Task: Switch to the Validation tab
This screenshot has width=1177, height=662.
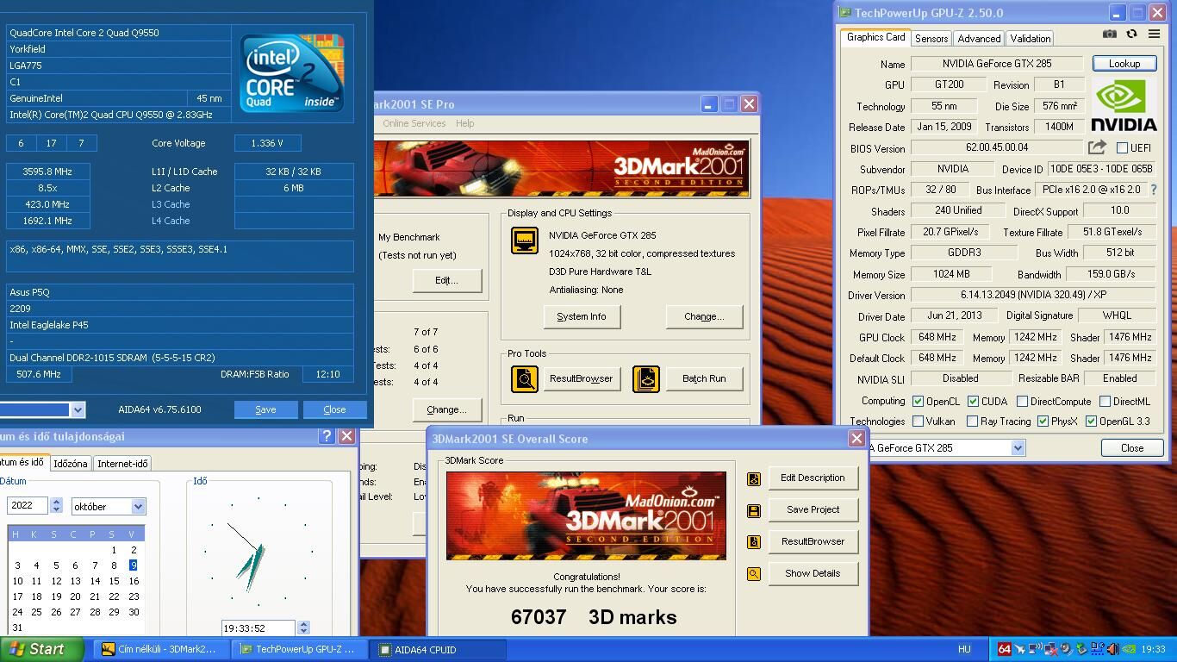Action: [1031, 39]
